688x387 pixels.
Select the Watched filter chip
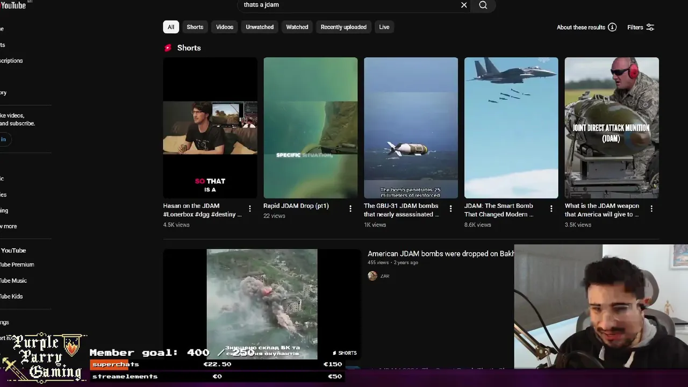(x=297, y=27)
